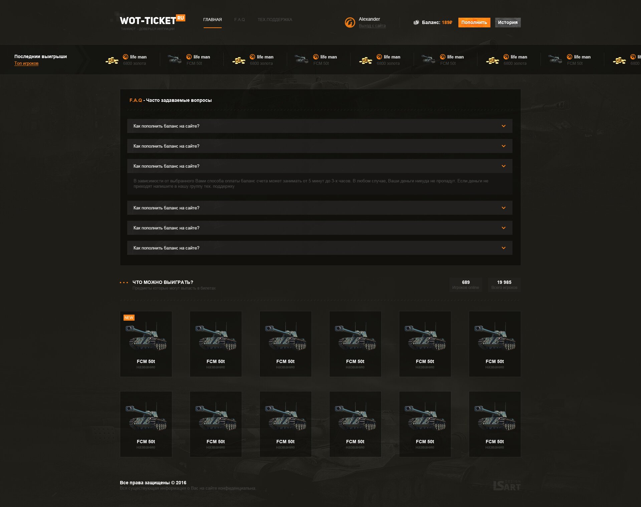Click the Последнии выигрыши heading
The image size is (641, 507).
(40, 56)
